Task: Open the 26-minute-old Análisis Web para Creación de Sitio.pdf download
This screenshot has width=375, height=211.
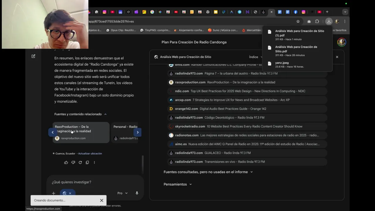Action: click(x=297, y=51)
